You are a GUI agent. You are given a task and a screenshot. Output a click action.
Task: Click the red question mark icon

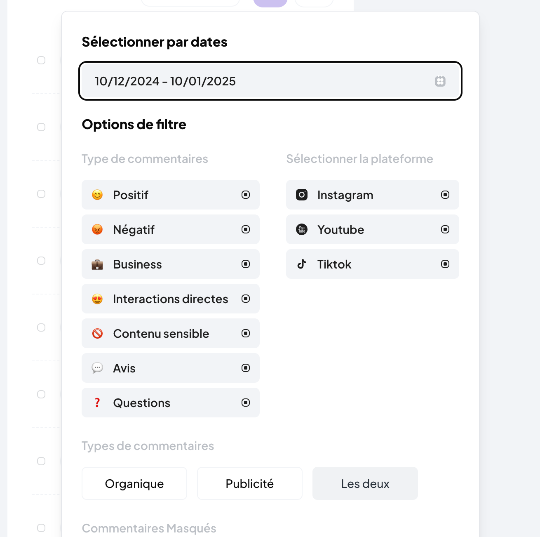tap(97, 403)
